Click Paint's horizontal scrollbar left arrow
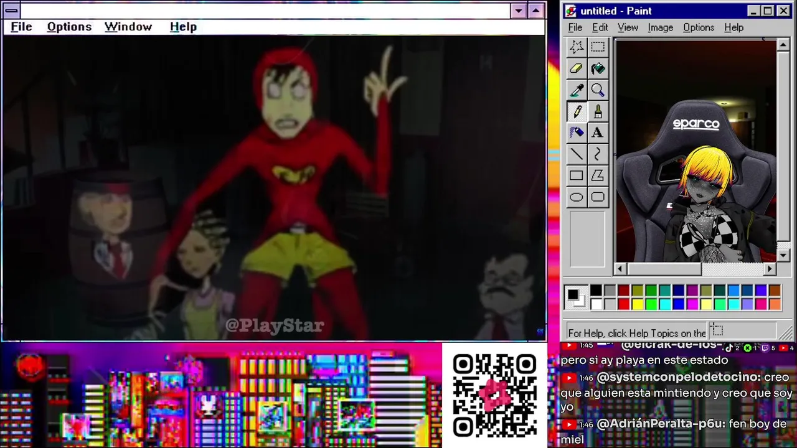Image resolution: width=797 pixels, height=448 pixels. (620, 269)
